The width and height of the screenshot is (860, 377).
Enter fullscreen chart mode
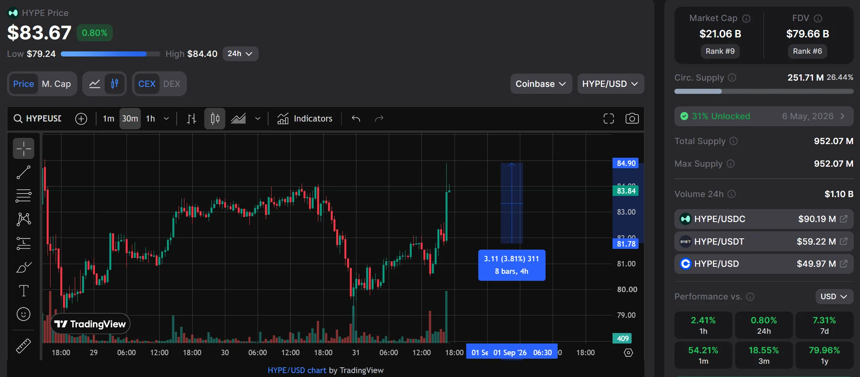coord(609,118)
